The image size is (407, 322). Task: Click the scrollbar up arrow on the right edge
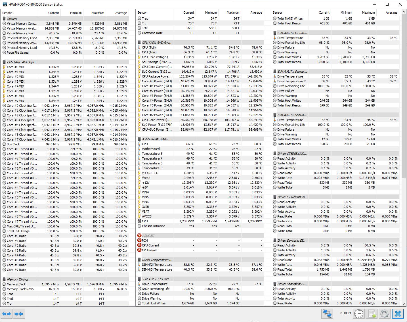(404, 12)
